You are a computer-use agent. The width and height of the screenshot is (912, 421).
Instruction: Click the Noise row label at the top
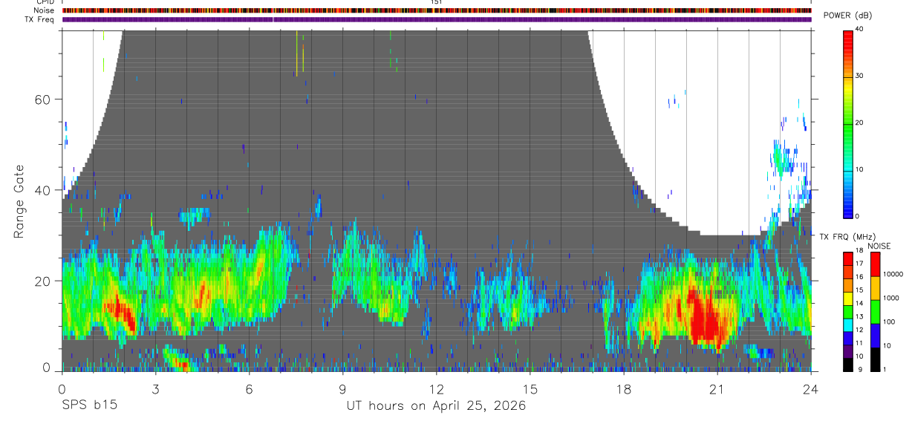[44, 10]
